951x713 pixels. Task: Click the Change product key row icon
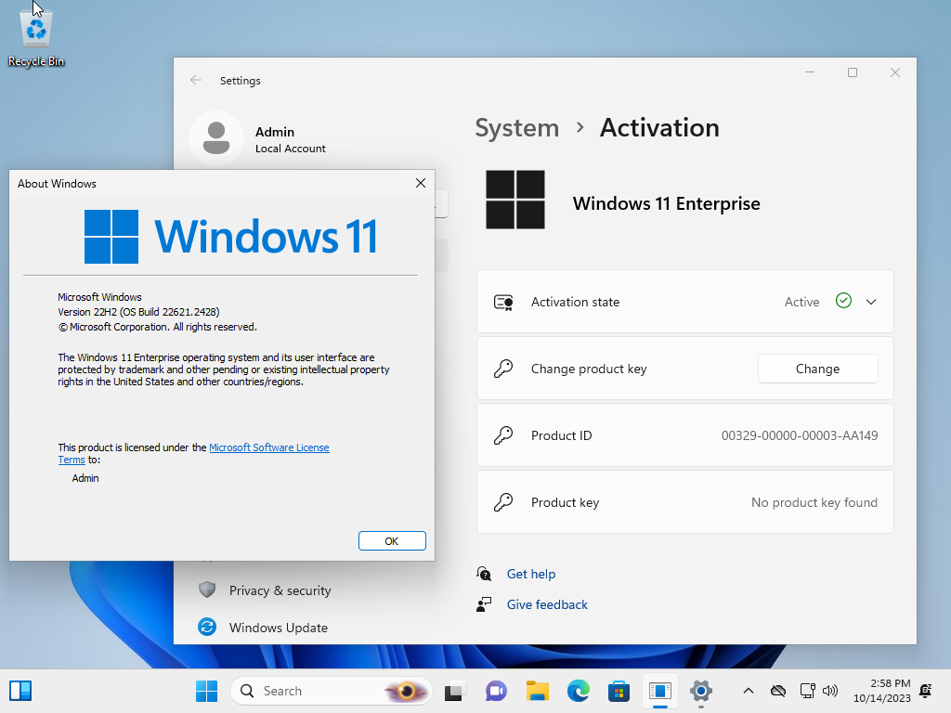coord(503,369)
